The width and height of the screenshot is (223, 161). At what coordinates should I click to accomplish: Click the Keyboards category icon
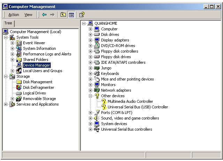click(97, 74)
